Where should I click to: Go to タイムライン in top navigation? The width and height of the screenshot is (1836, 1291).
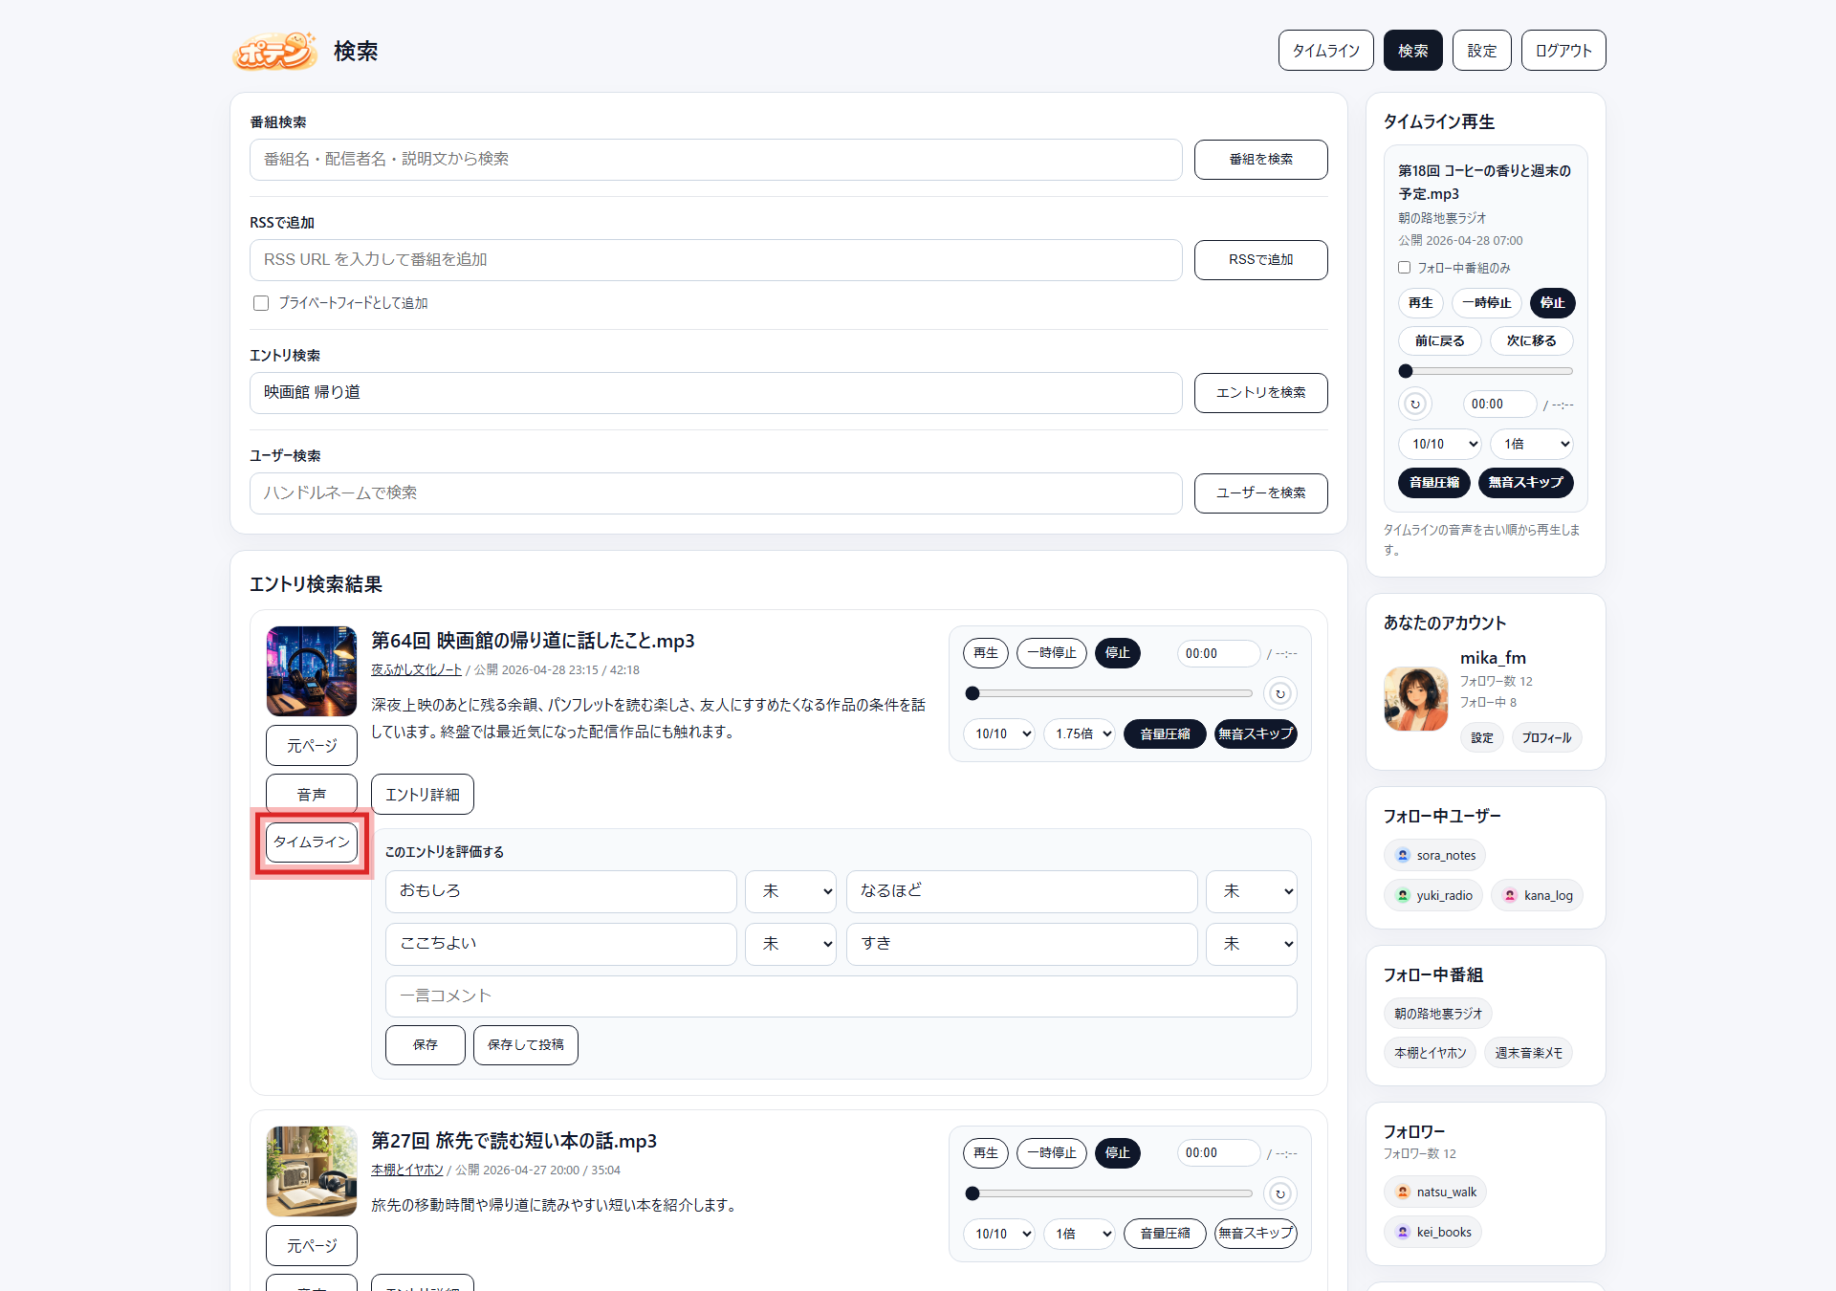click(x=1326, y=51)
